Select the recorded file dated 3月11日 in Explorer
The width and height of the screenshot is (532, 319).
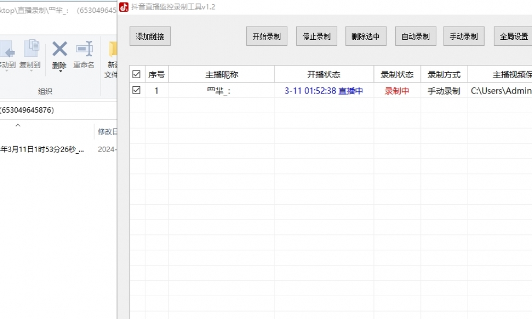pos(43,149)
